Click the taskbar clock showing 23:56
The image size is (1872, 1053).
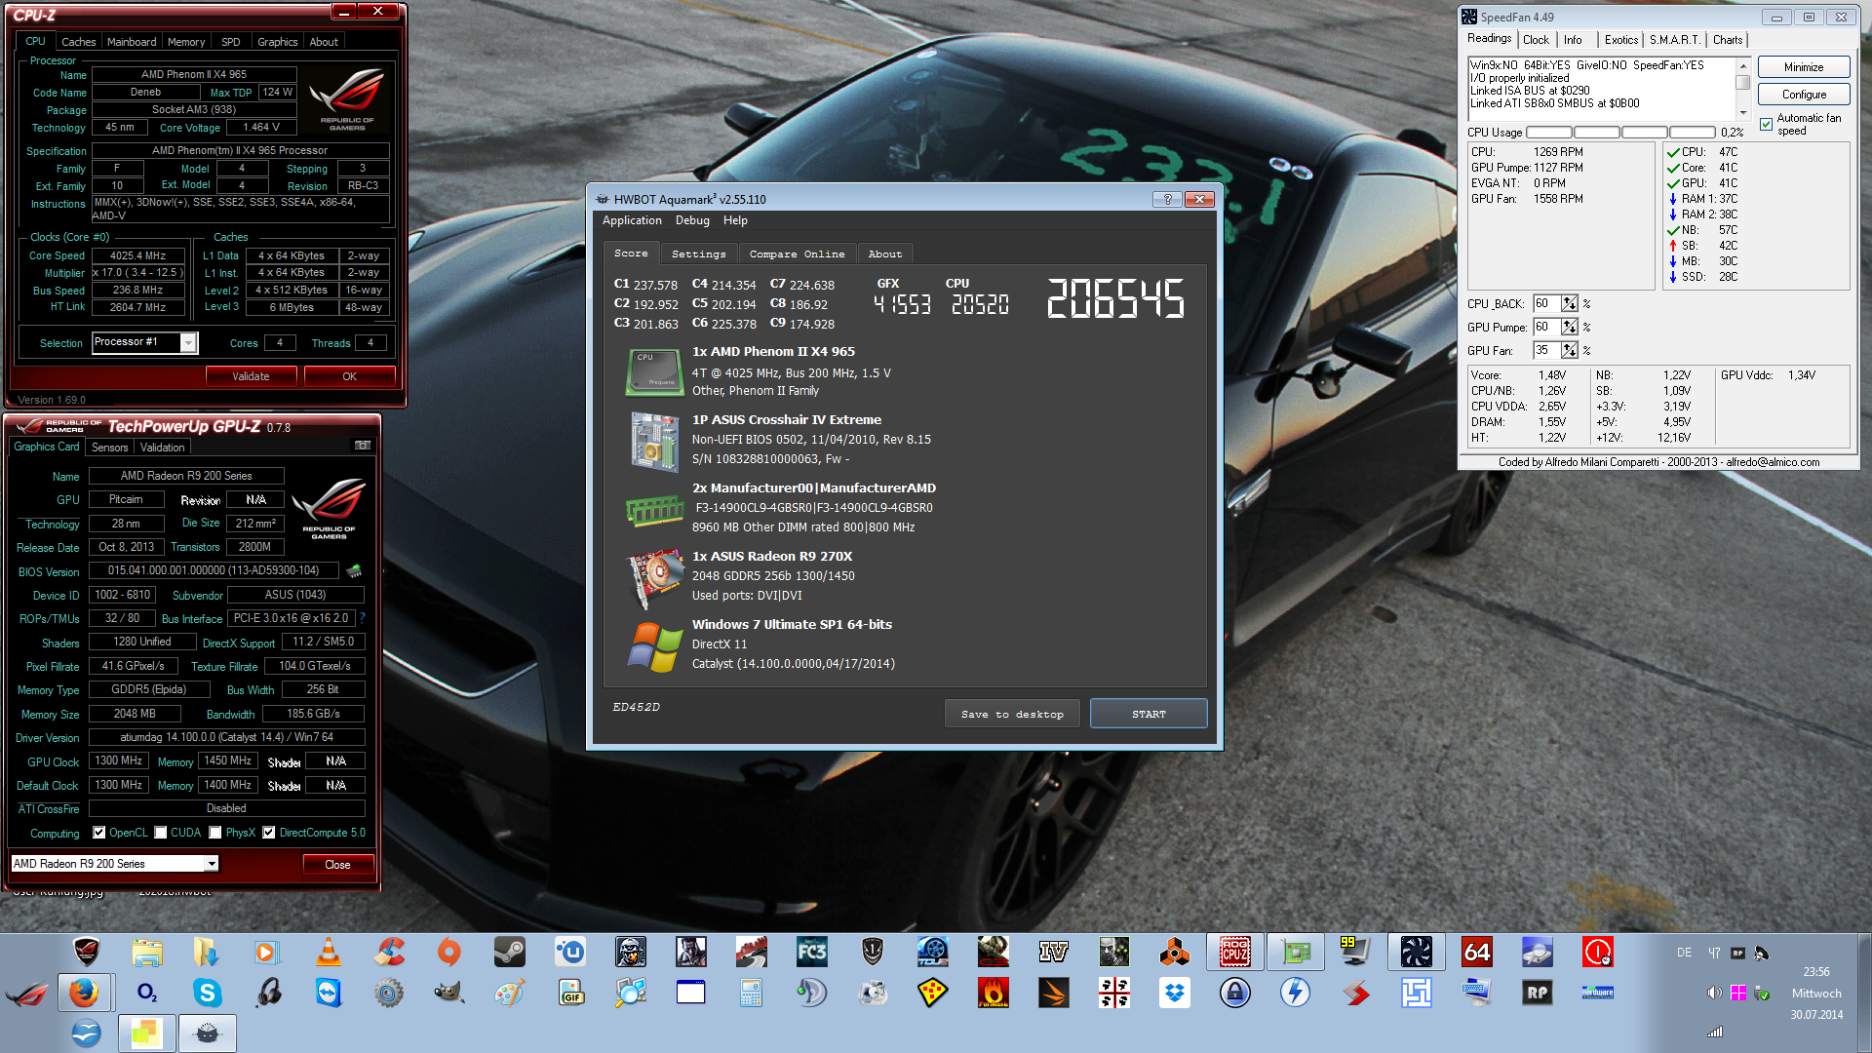[1816, 972]
